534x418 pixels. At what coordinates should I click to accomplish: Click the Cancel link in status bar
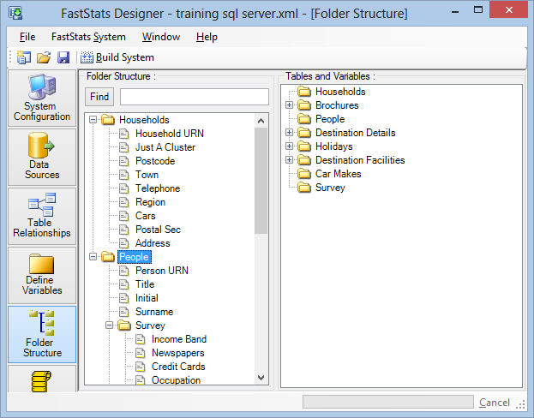coord(495,403)
